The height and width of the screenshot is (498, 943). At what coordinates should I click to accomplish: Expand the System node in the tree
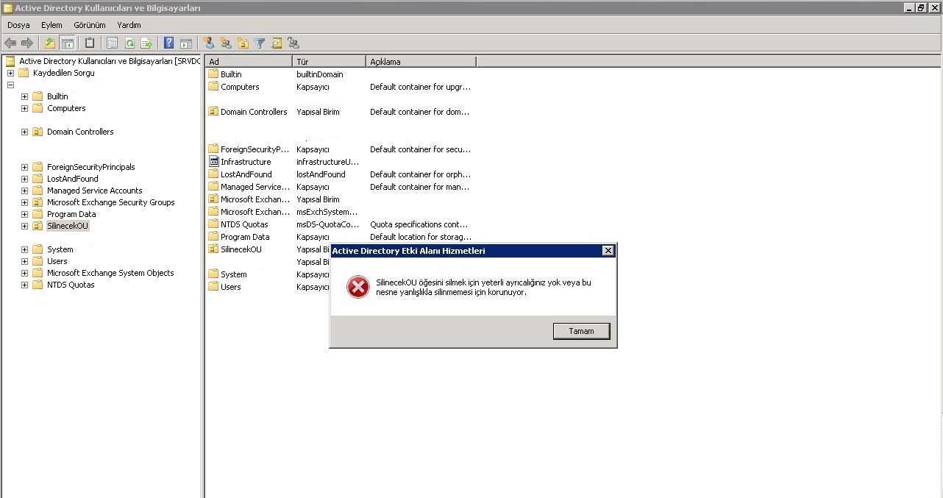coord(25,249)
